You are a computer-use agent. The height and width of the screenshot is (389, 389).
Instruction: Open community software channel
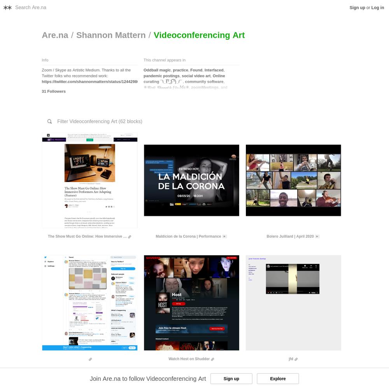coord(204,82)
